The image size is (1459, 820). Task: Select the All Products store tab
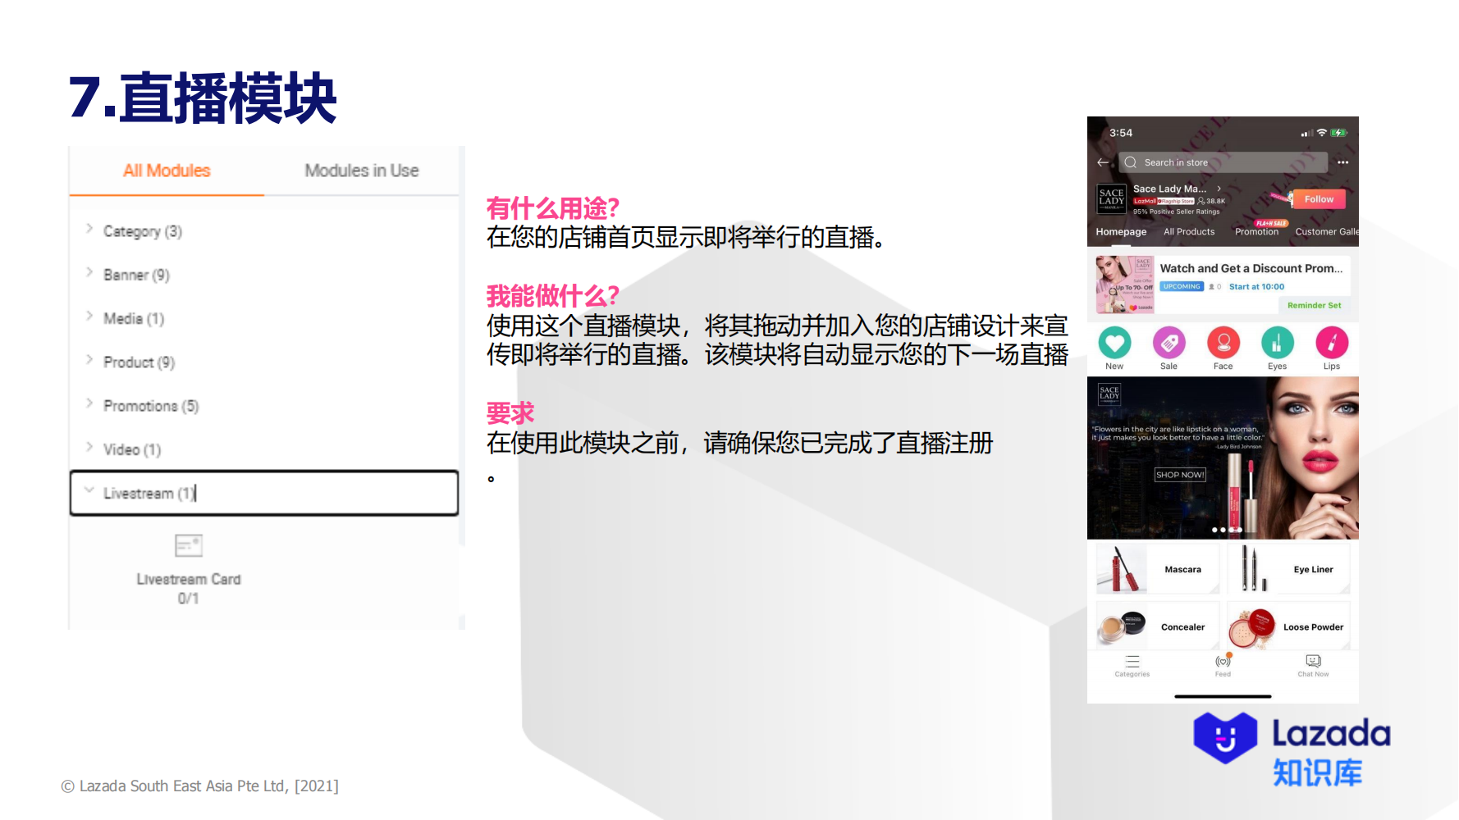point(1189,232)
